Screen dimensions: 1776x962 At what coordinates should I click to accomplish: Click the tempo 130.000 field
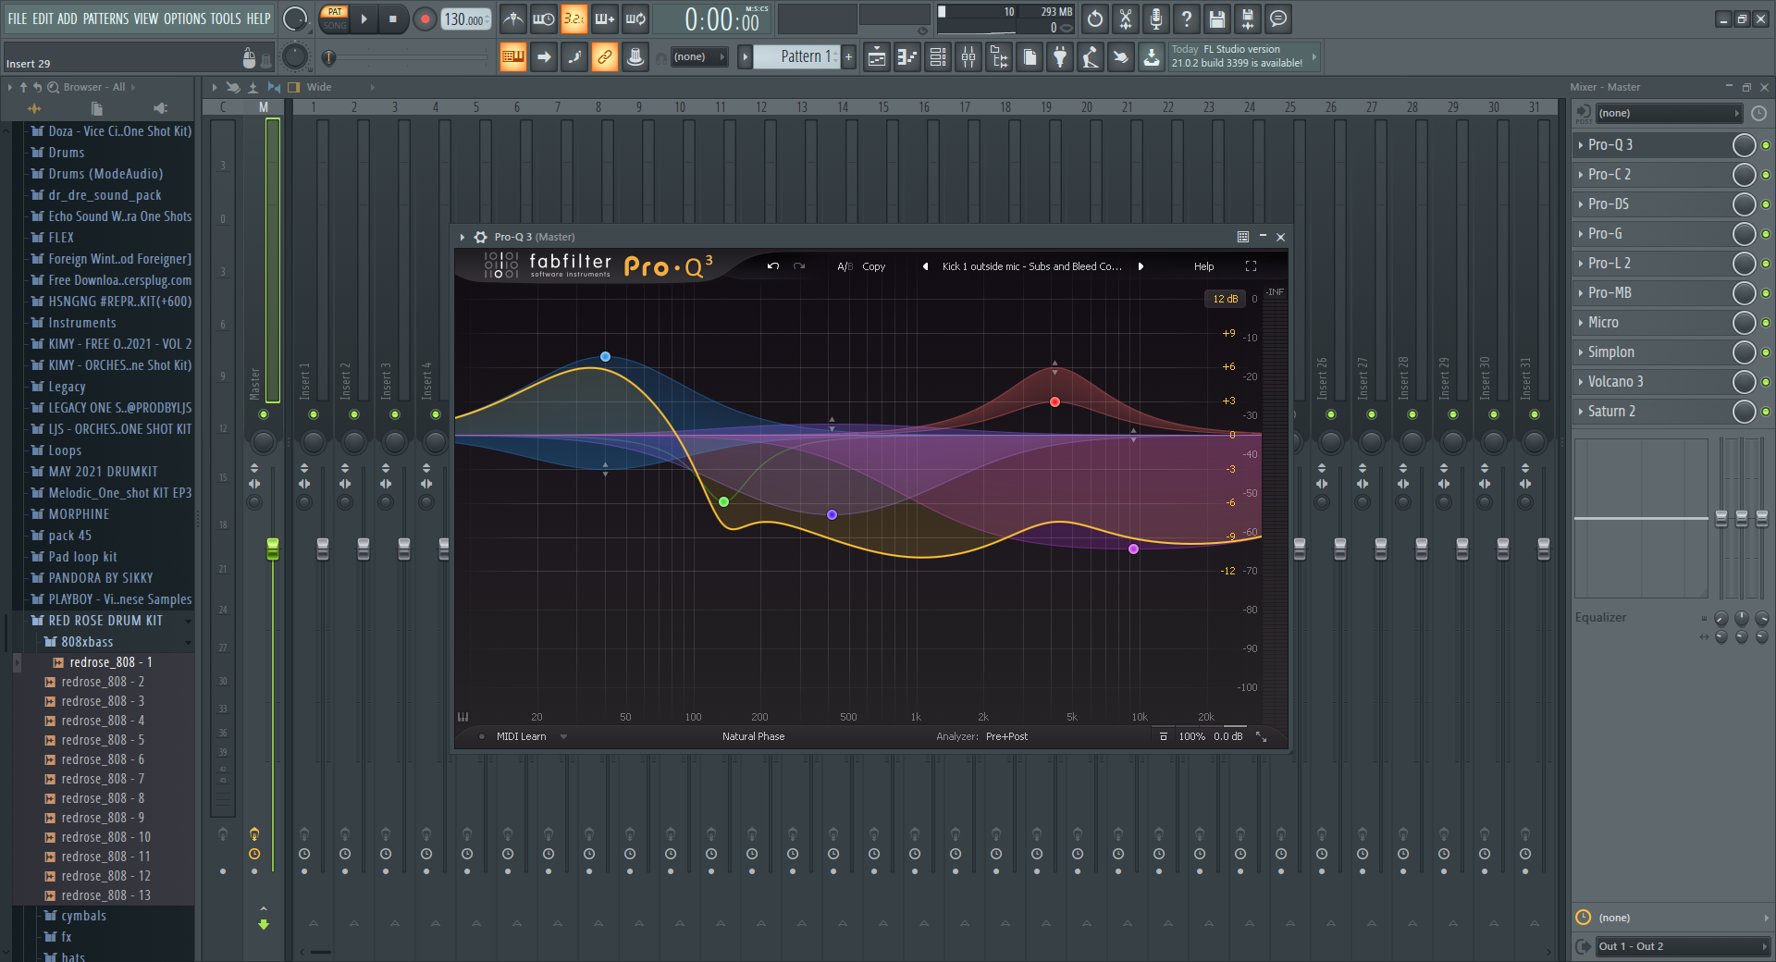tap(466, 18)
